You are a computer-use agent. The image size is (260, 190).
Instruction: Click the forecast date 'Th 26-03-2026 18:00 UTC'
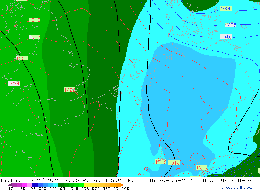[189, 180]
